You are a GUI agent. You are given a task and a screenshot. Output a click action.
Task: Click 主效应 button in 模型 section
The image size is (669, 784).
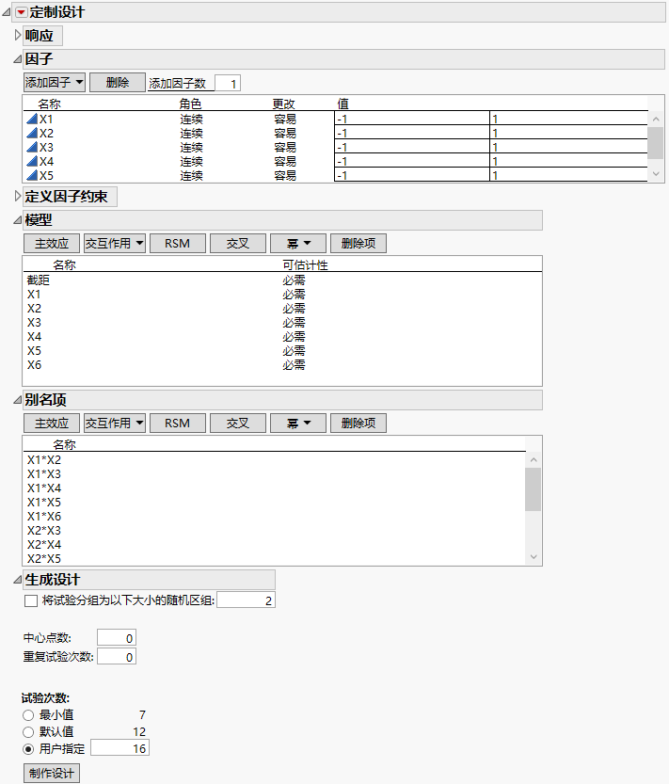click(x=52, y=244)
